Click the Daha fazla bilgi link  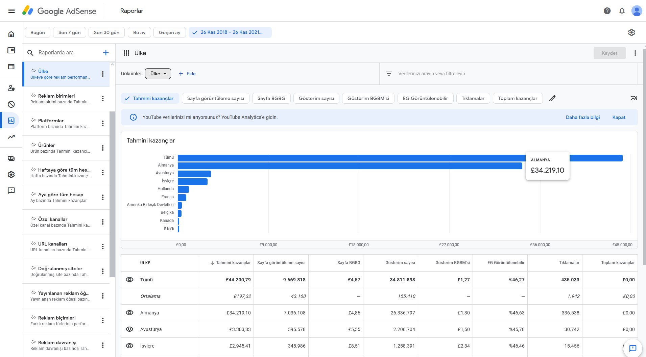(x=583, y=117)
